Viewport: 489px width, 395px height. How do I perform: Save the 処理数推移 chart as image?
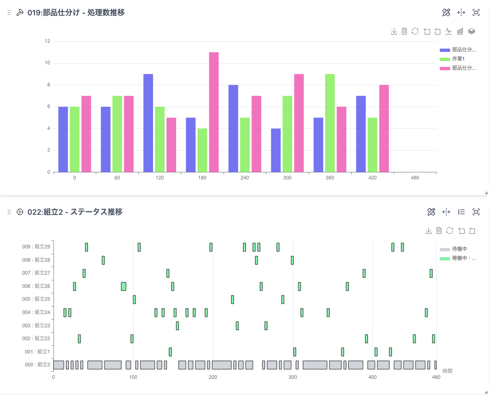pyautogui.click(x=394, y=31)
